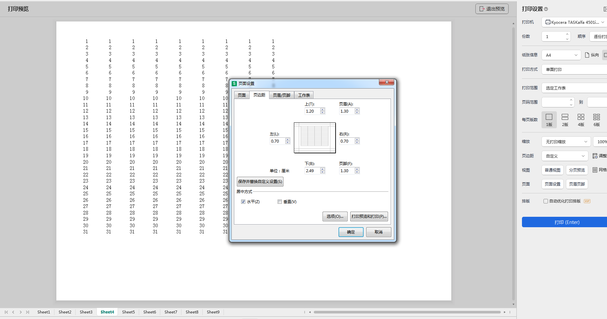Go to first sheet navigation icon
The height and width of the screenshot is (319, 607).
coord(6,312)
